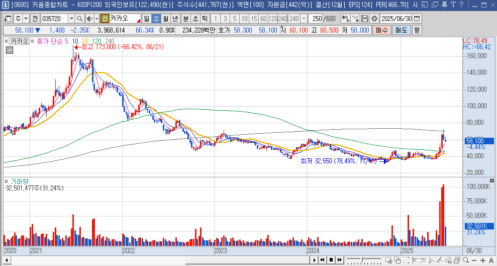Select 주 weekly chart period
Screen dimensions: 497x266
tap(156, 19)
